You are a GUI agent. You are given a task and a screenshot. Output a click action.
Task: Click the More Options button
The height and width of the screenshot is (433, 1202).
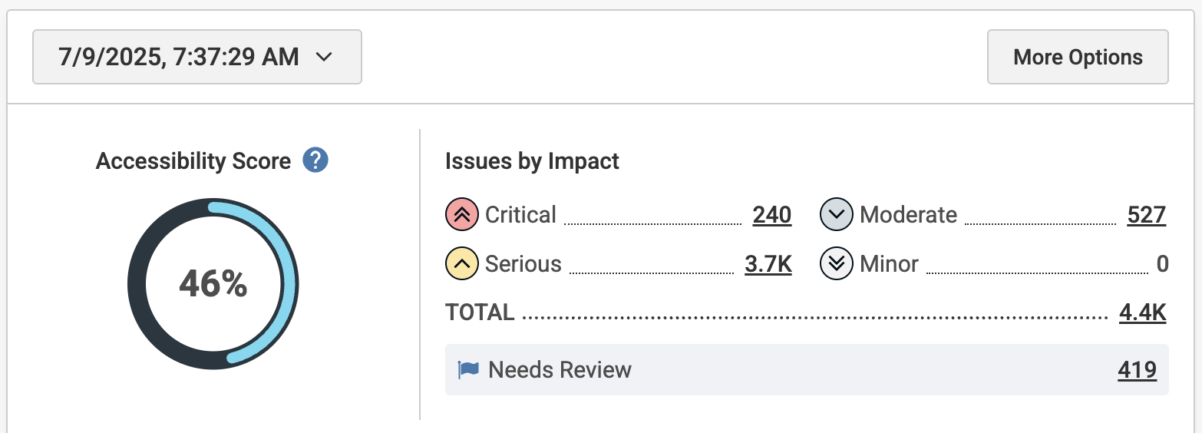coord(1077,57)
